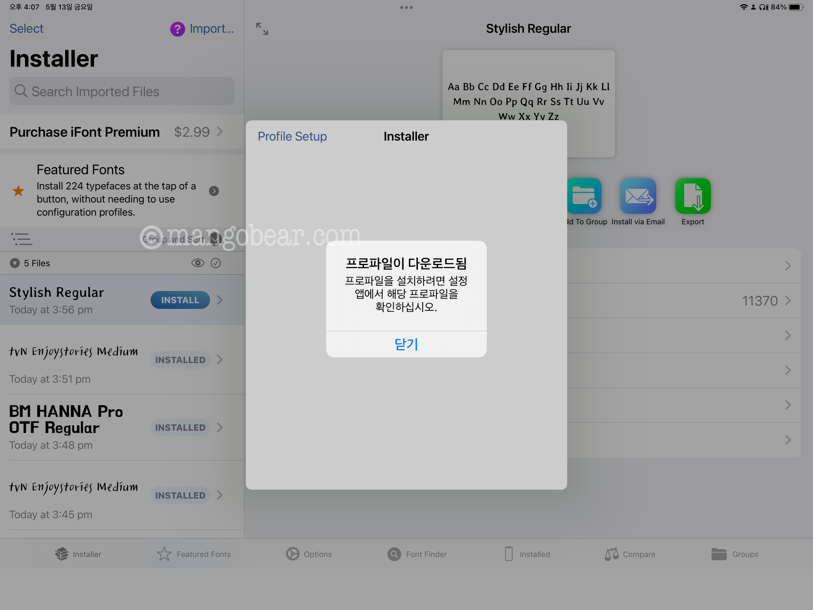Click the Install via Email icon
This screenshot has width=813, height=610.
point(638,196)
